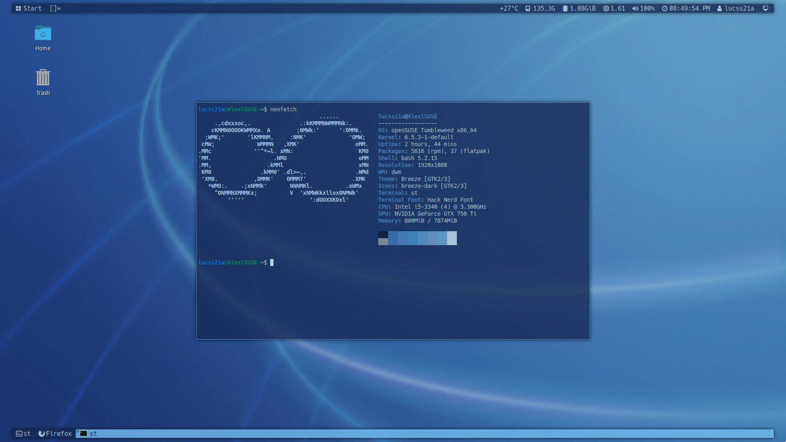
Task: Click the Terminal Font: Hack Nerd Font line
Action: pyautogui.click(x=426, y=200)
